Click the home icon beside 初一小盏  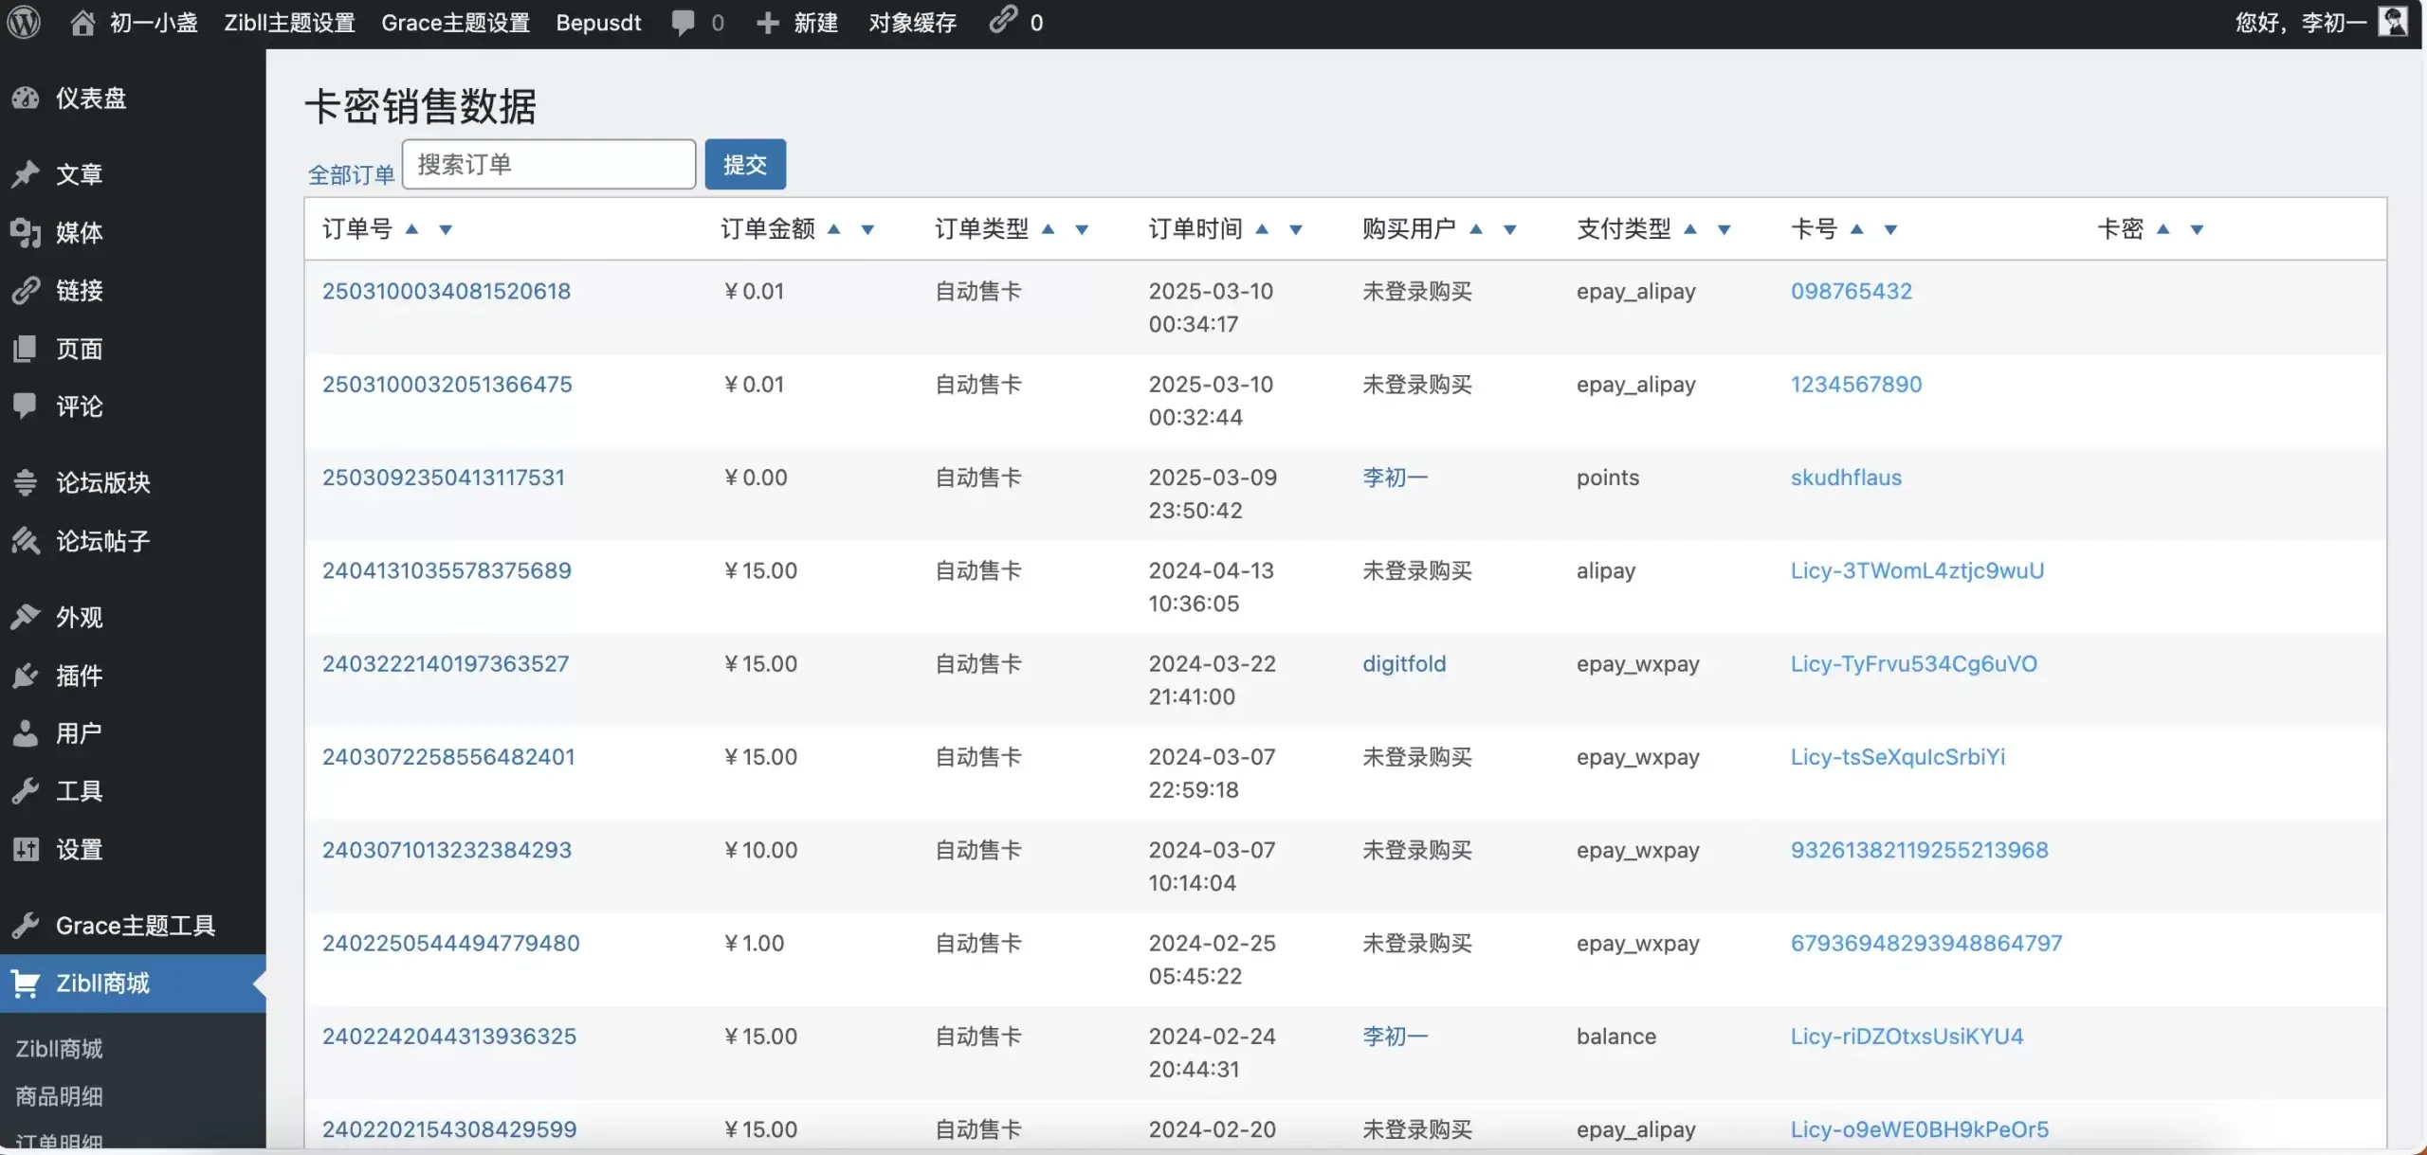pyautogui.click(x=82, y=23)
